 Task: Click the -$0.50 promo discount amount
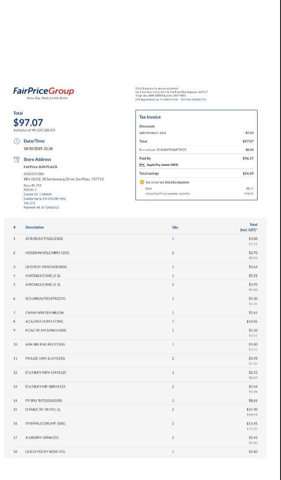tap(249, 150)
